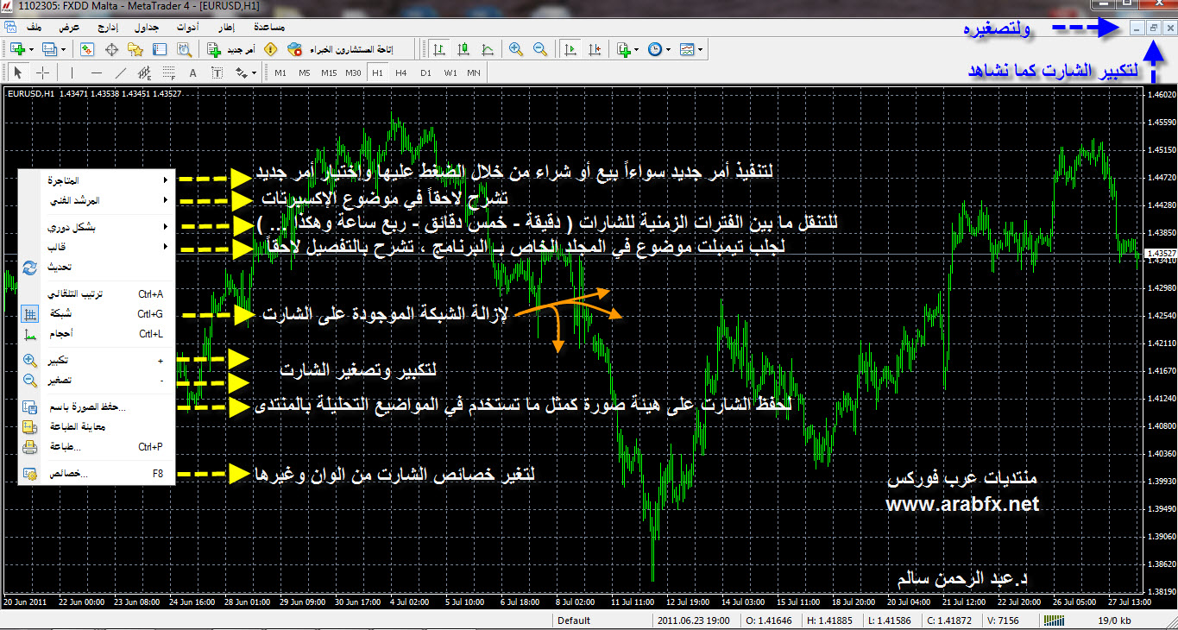Screen dimensions: 1178x630
Task: Click the toolbar zoom in magnifier
Action: point(516,49)
